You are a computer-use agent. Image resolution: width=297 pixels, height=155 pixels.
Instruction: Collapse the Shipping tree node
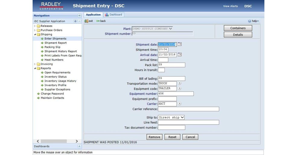[35, 34]
